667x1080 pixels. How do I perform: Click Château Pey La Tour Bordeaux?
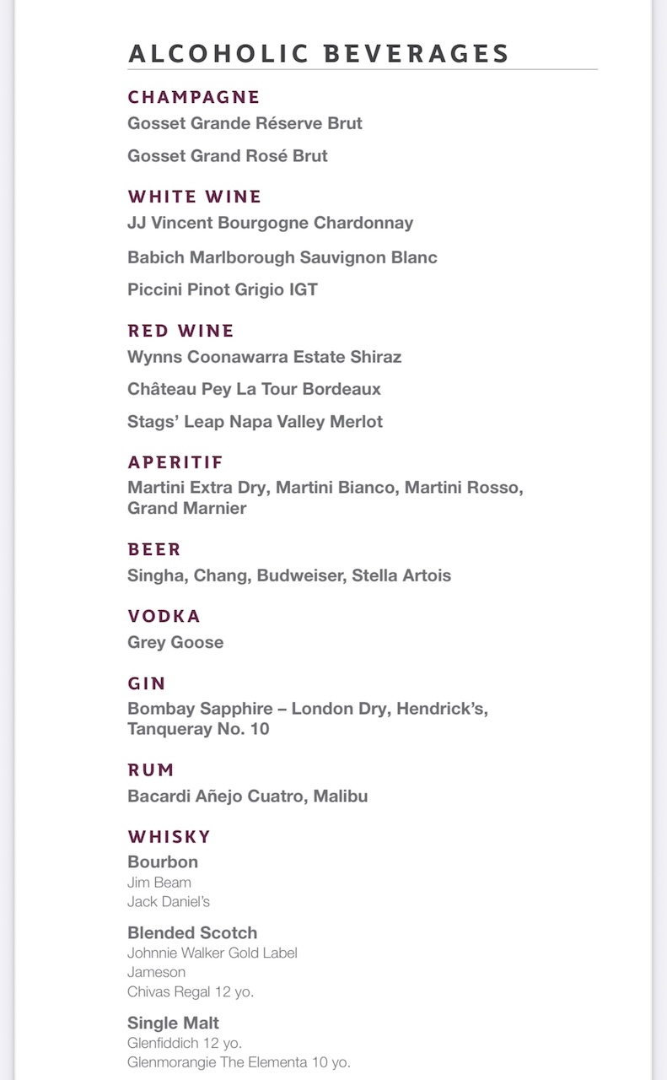[255, 389]
